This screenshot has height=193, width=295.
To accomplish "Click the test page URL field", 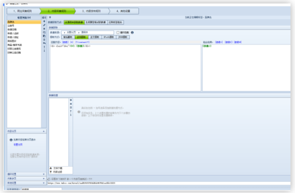I will pos(169,183).
